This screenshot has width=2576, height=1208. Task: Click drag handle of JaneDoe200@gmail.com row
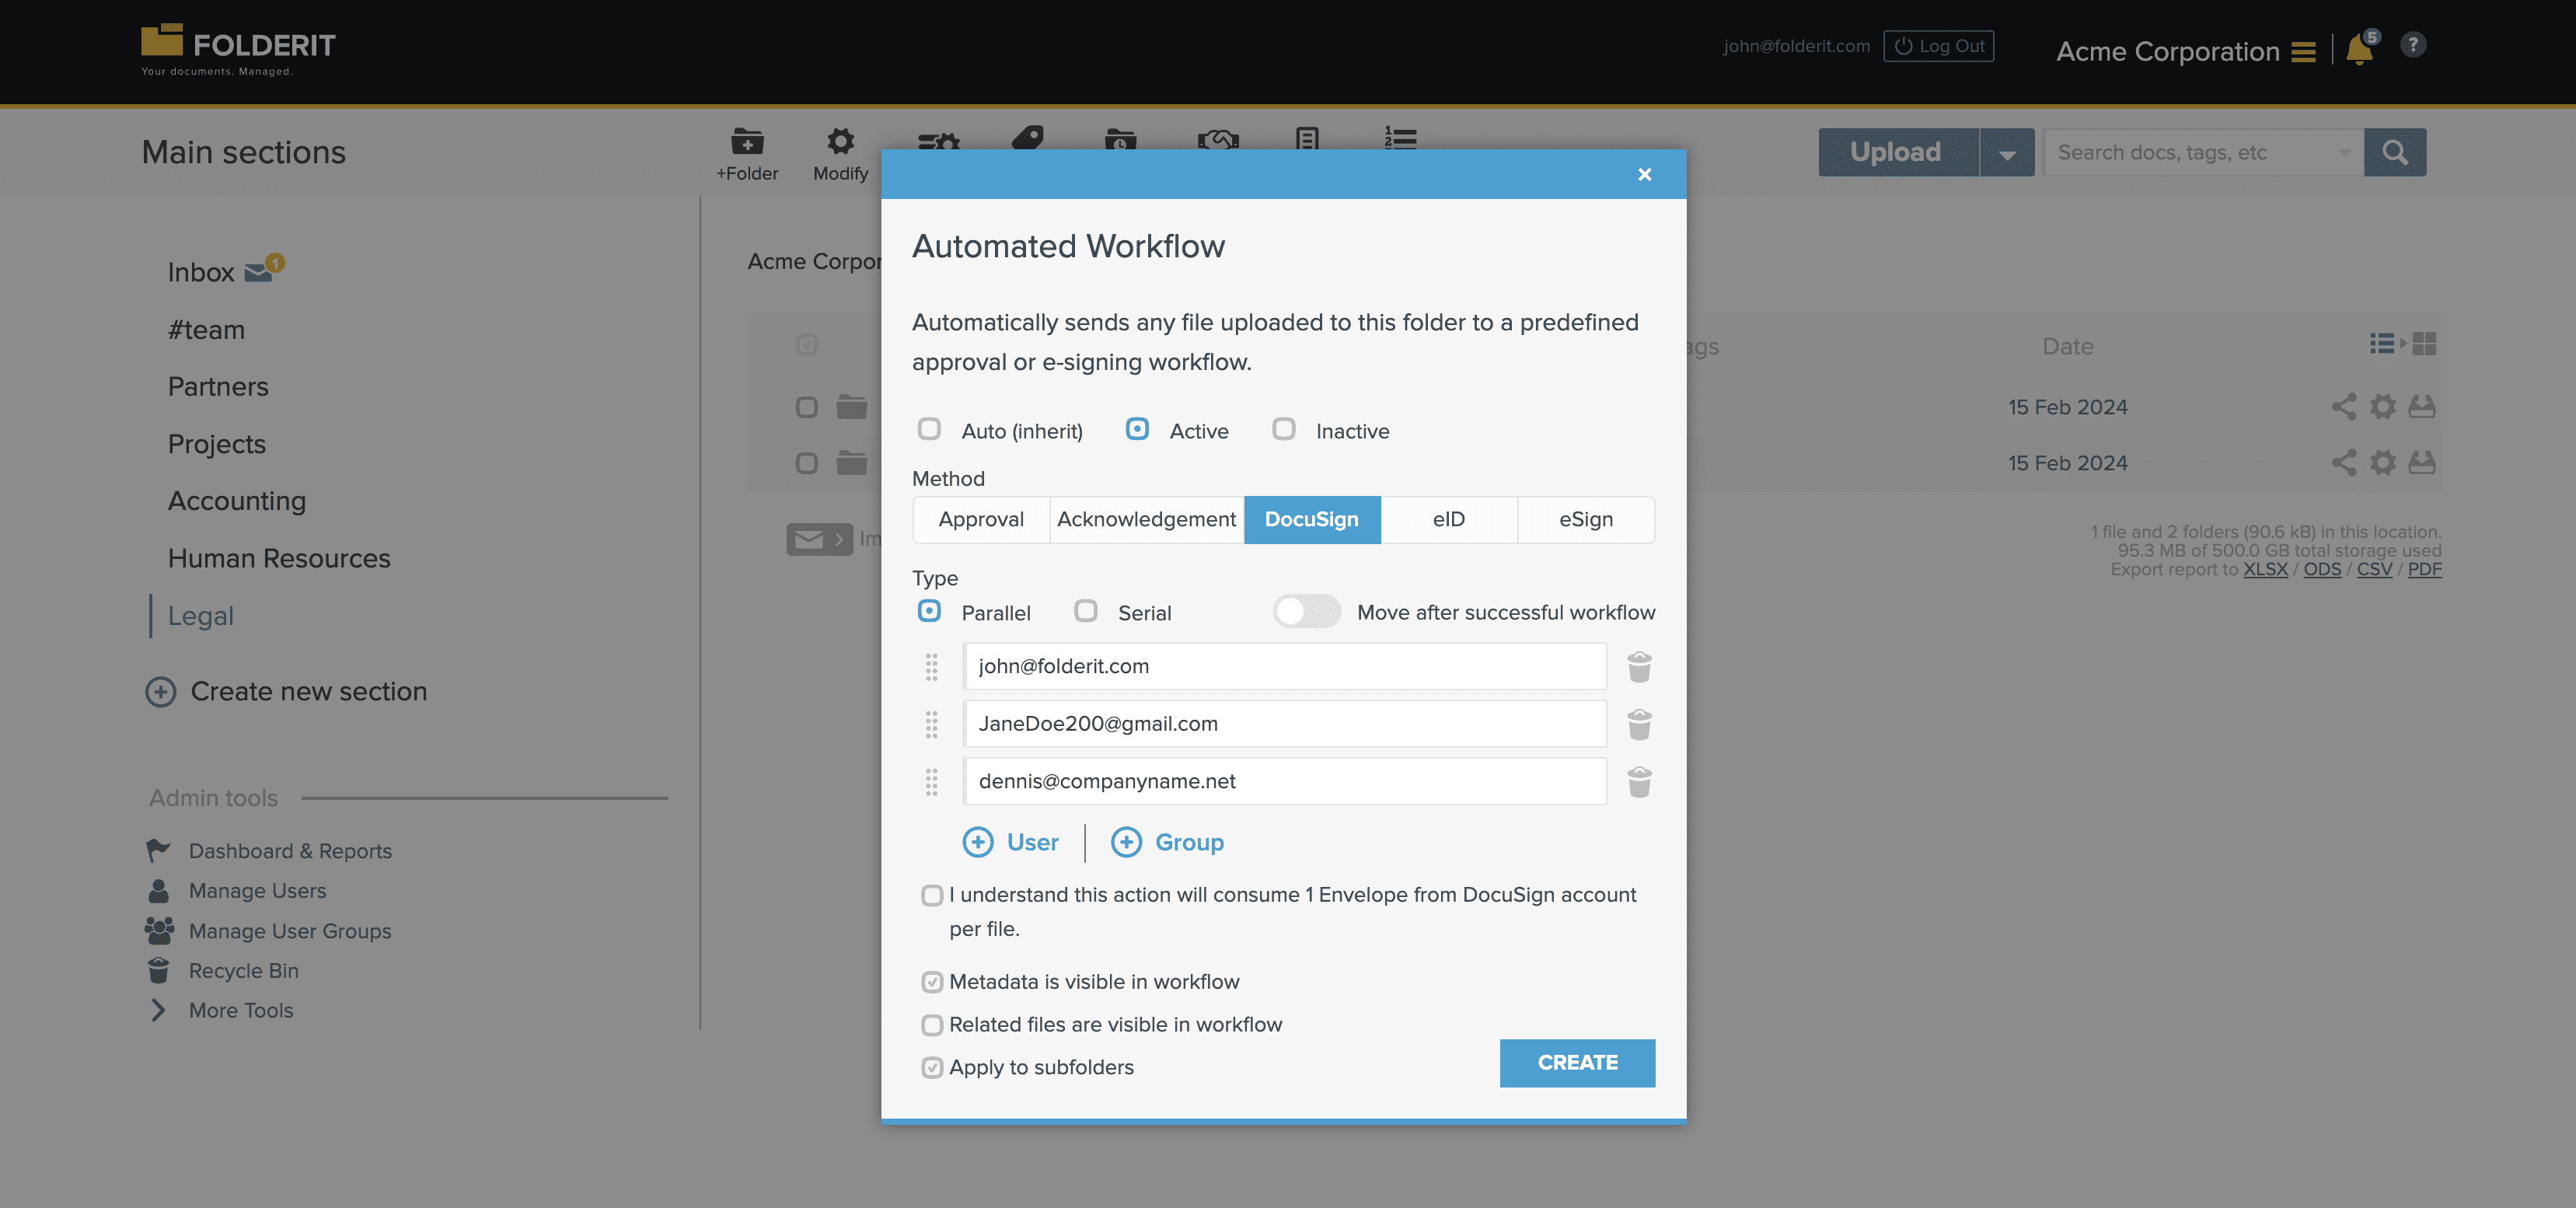[x=931, y=724]
